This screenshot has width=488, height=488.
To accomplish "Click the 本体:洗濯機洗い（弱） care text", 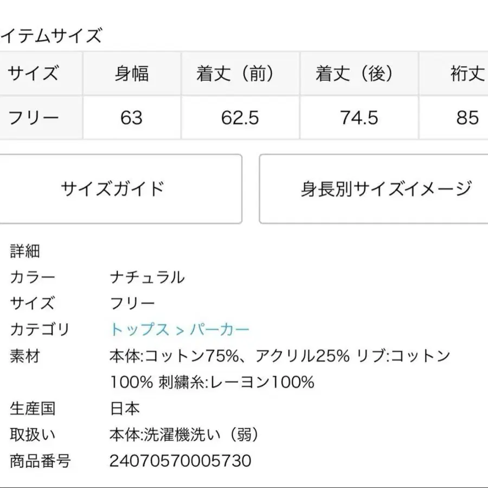I will 184,434.
